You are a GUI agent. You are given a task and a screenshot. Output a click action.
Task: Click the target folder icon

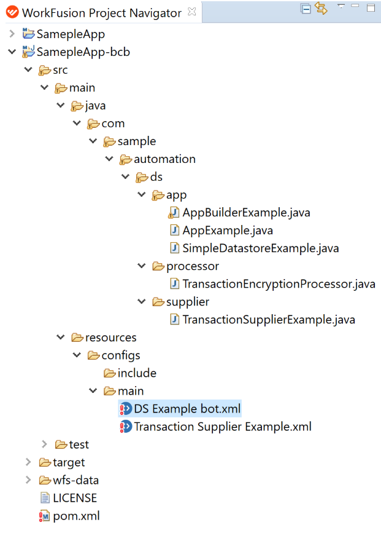pyautogui.click(x=45, y=462)
